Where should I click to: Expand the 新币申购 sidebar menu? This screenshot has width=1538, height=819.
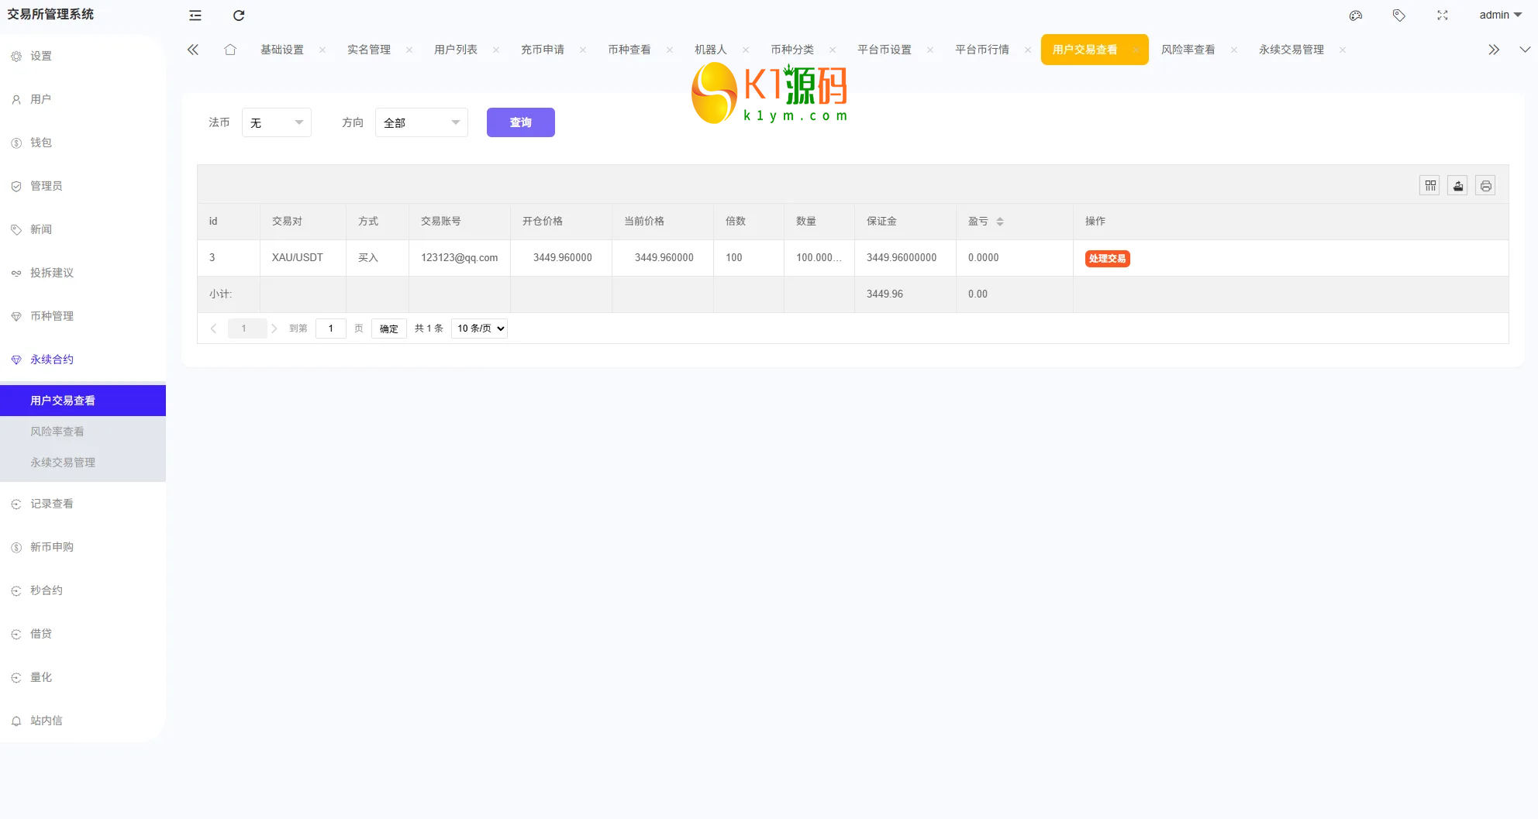click(x=83, y=547)
